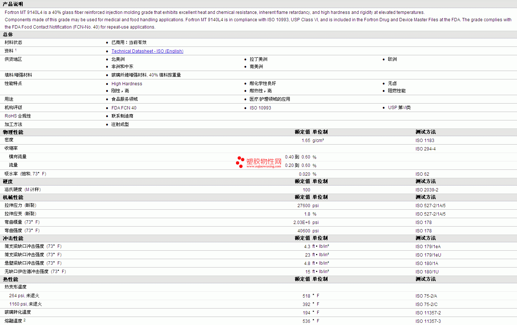517x325 pixels.
Task: Click the 无缺口伊佐德冲击强度 row label
Action: 35,272
